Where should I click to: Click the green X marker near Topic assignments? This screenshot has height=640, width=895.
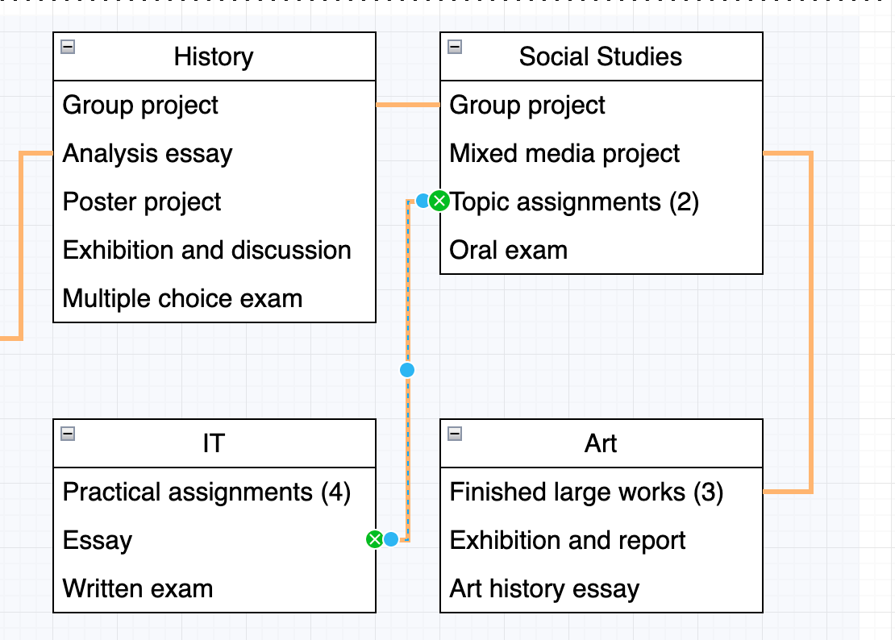pos(438,202)
